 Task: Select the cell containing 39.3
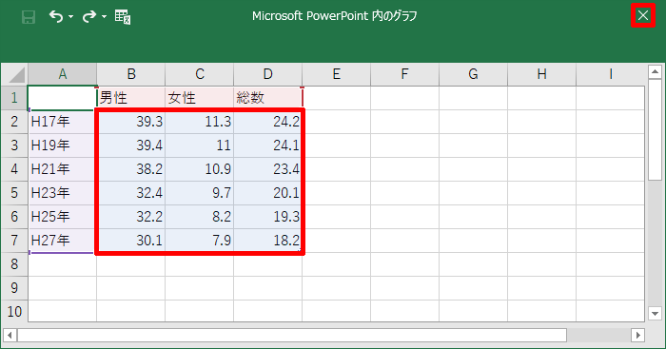(131, 122)
